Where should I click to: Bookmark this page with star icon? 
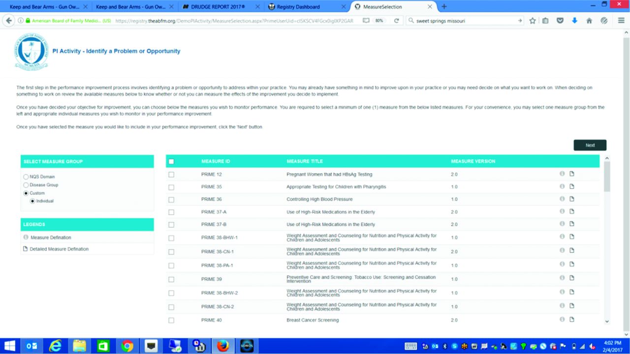pyautogui.click(x=533, y=21)
